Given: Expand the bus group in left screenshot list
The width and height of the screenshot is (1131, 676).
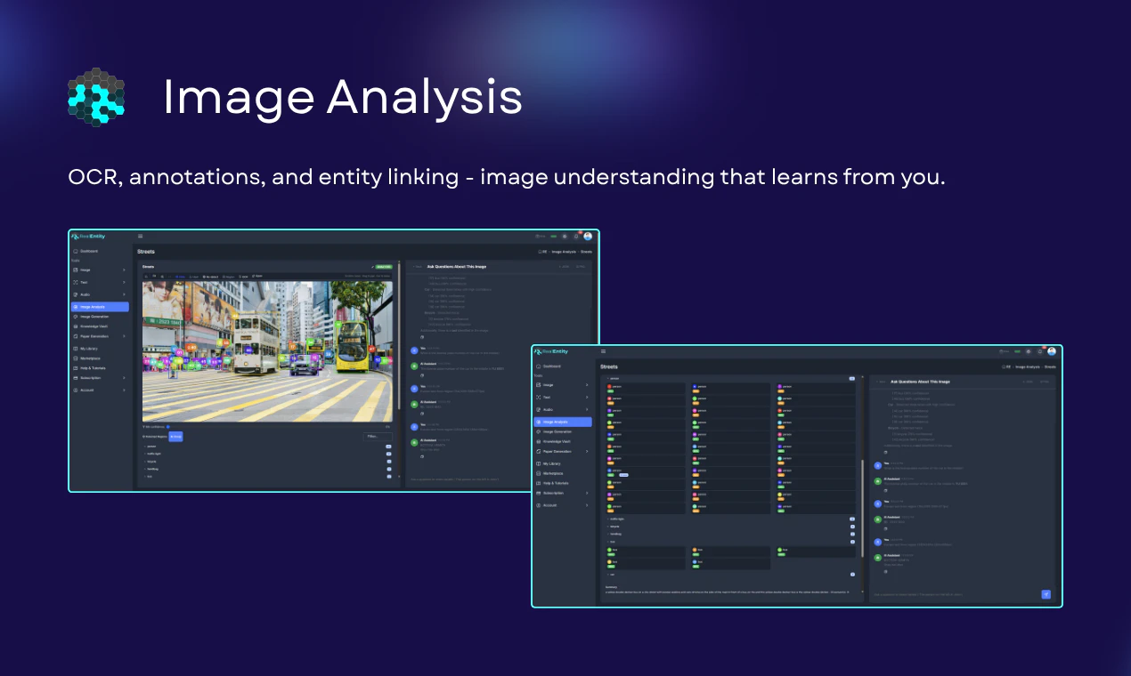Looking at the screenshot, I should point(267,476).
